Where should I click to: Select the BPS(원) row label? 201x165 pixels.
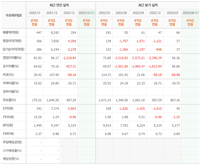pos(8,125)
